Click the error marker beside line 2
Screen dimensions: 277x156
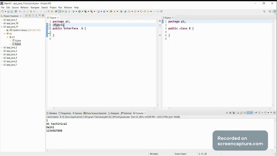point(47,25)
